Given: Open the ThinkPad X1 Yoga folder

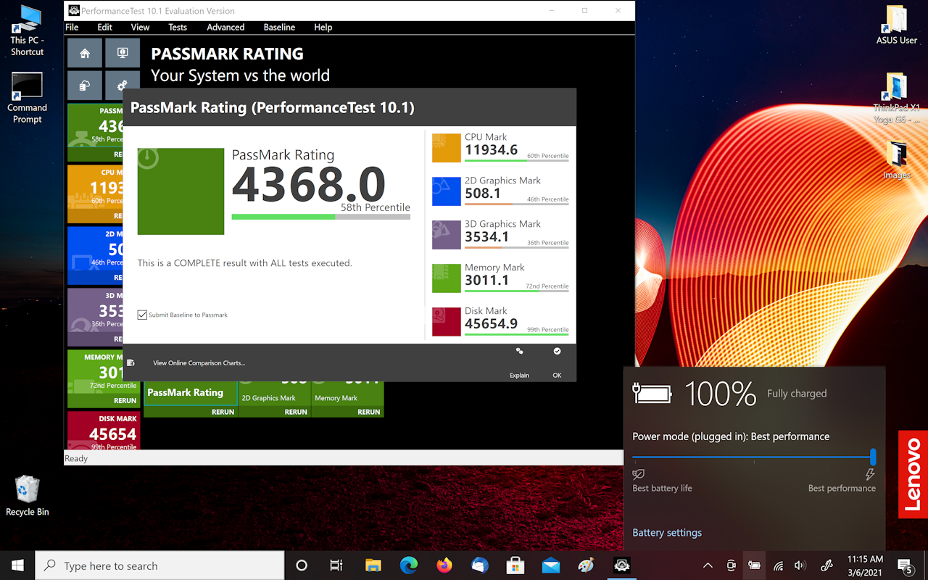Looking at the screenshot, I should (x=897, y=98).
